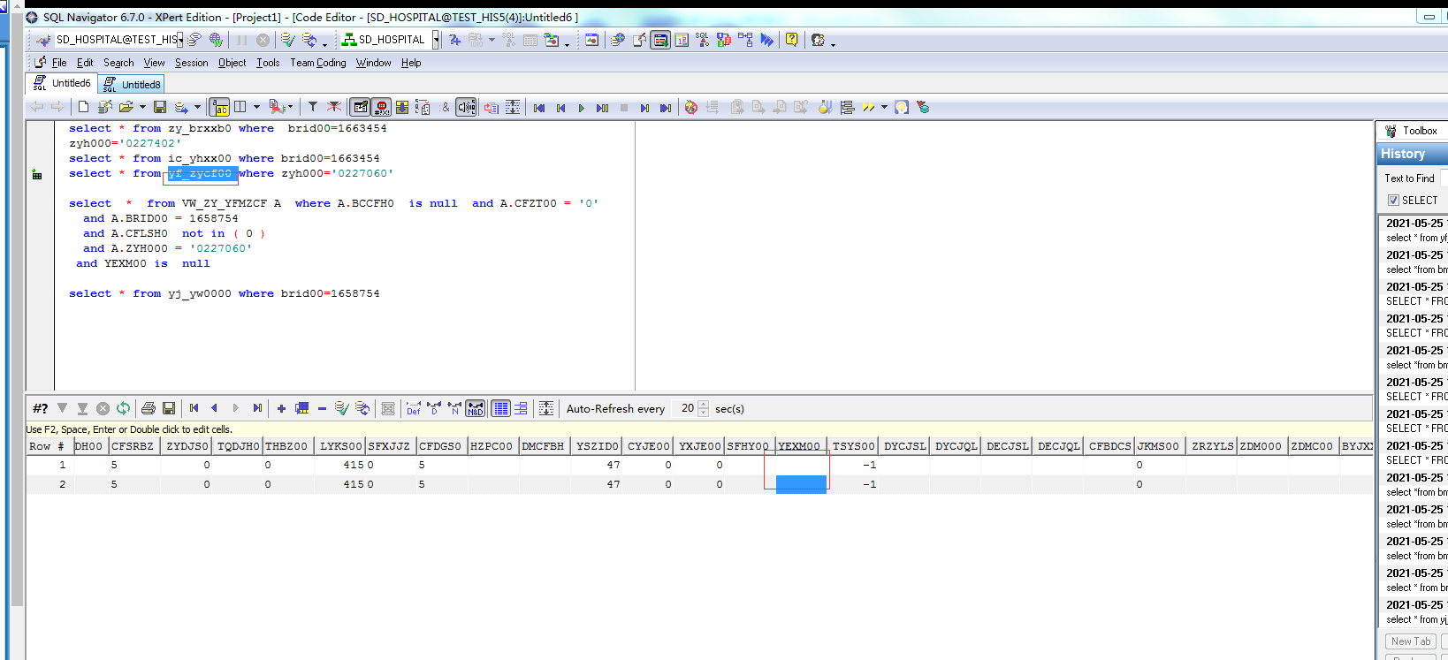Screen dimensions: 1448x660
Task: Select the highlighted YEXM00 cell in row 2
Action: click(801, 484)
